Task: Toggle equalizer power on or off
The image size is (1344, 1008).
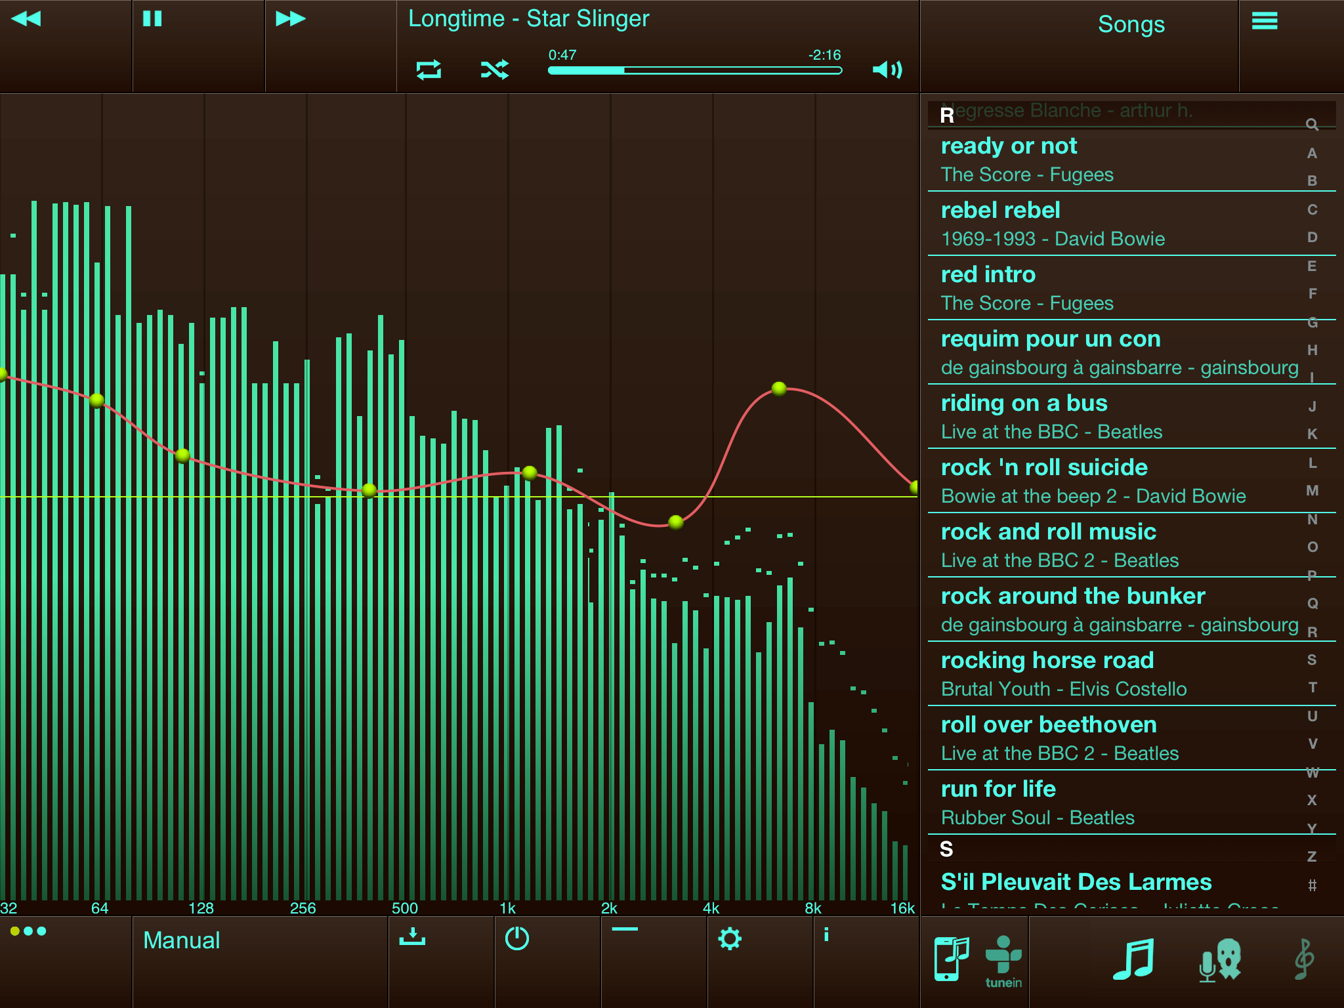Action: coord(517,938)
